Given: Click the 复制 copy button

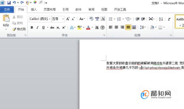Looking at the screenshot, I should [x=18, y=23].
